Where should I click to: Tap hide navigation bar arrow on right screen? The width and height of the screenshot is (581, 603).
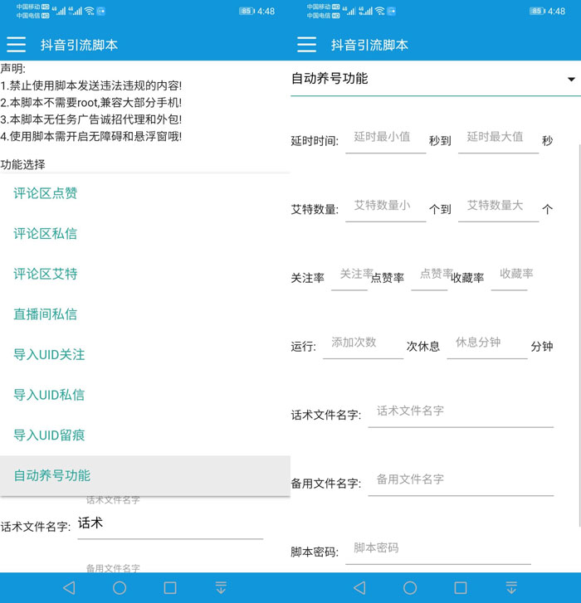[511, 587]
